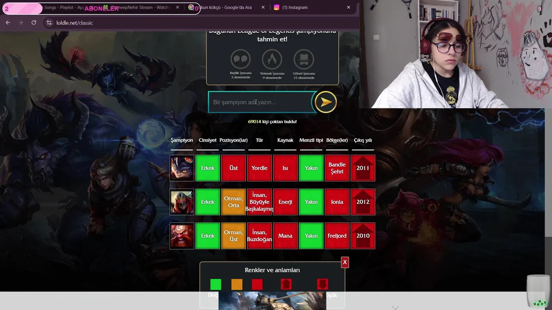Click the orange Orman, Üst position cell
Screen dimensions: 552x310
(x=233, y=236)
